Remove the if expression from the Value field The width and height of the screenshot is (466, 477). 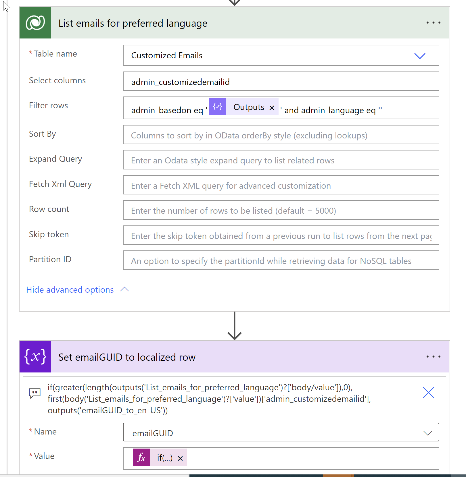click(x=180, y=458)
